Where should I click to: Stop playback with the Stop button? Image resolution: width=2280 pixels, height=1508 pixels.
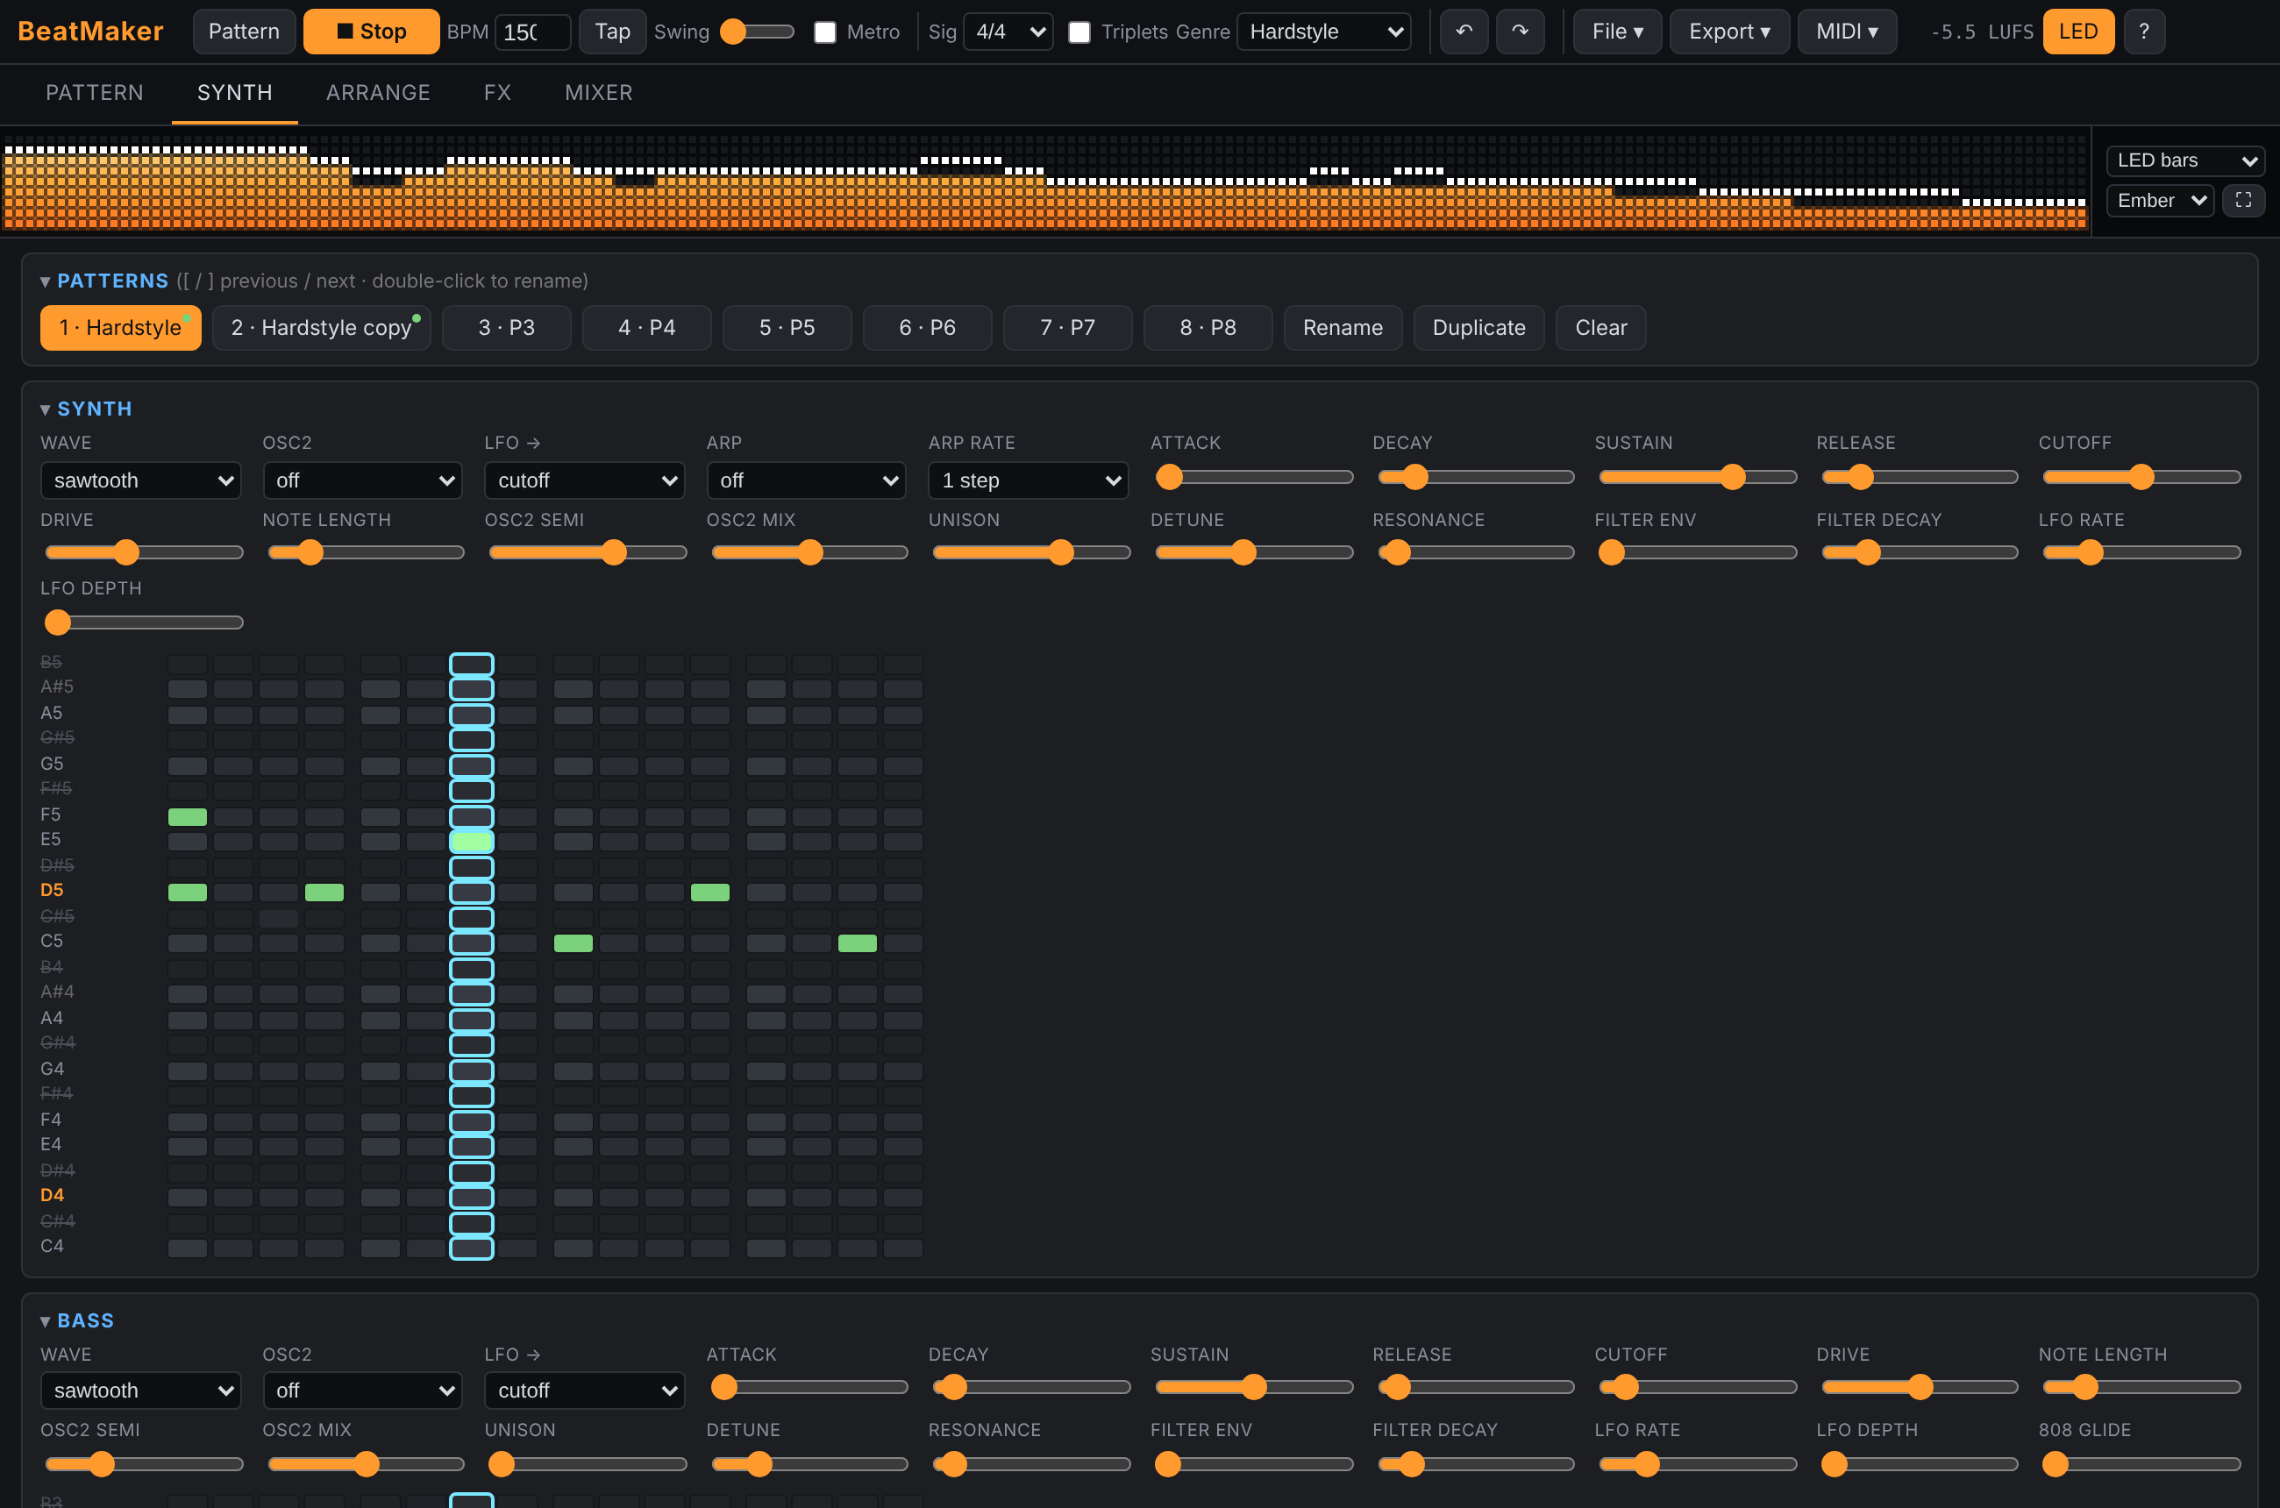coord(371,32)
